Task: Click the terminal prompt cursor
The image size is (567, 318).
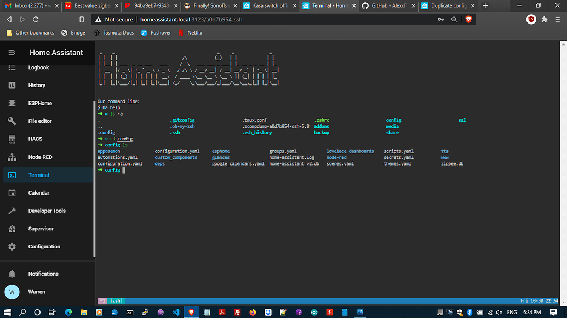Action: point(124,170)
